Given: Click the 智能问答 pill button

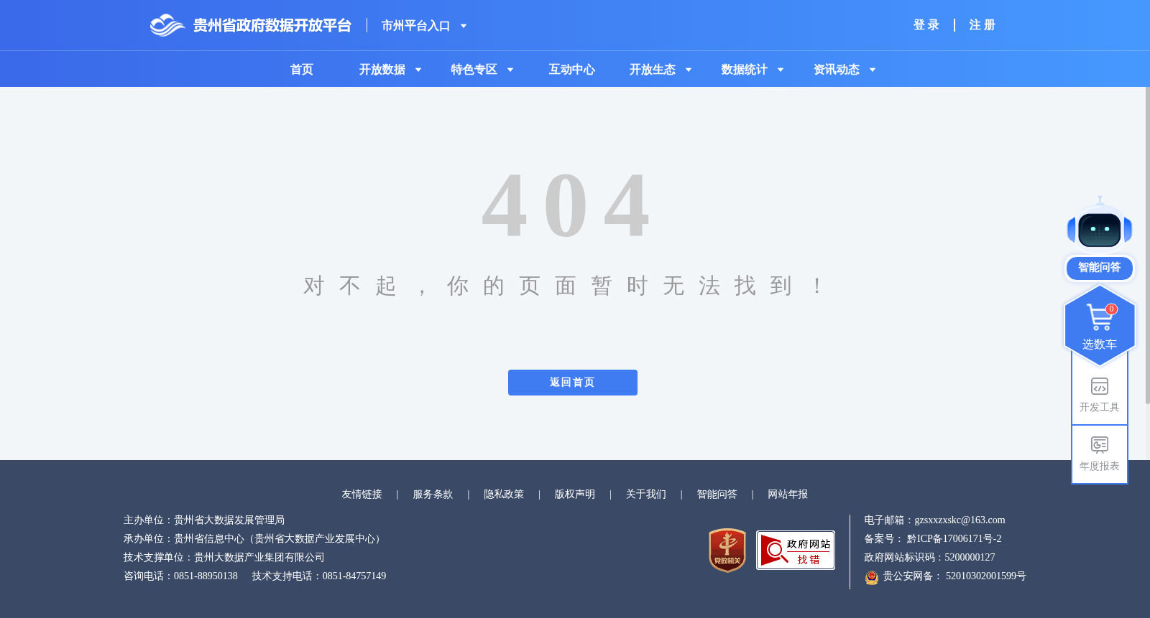Looking at the screenshot, I should [x=1100, y=268].
